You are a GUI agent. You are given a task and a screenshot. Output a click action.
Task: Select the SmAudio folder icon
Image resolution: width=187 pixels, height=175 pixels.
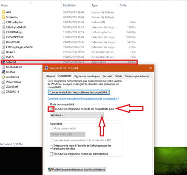3,17
